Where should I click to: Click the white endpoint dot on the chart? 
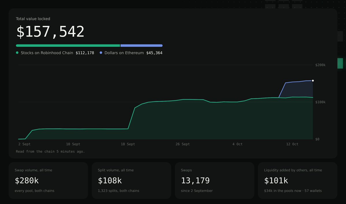[x=313, y=81]
